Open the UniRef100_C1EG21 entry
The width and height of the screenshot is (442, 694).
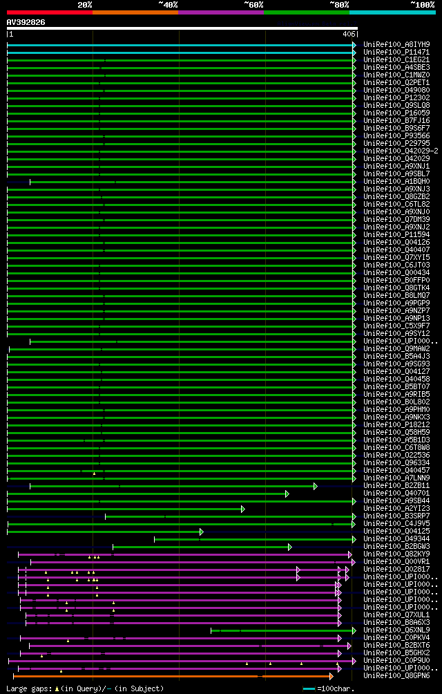(x=396, y=59)
